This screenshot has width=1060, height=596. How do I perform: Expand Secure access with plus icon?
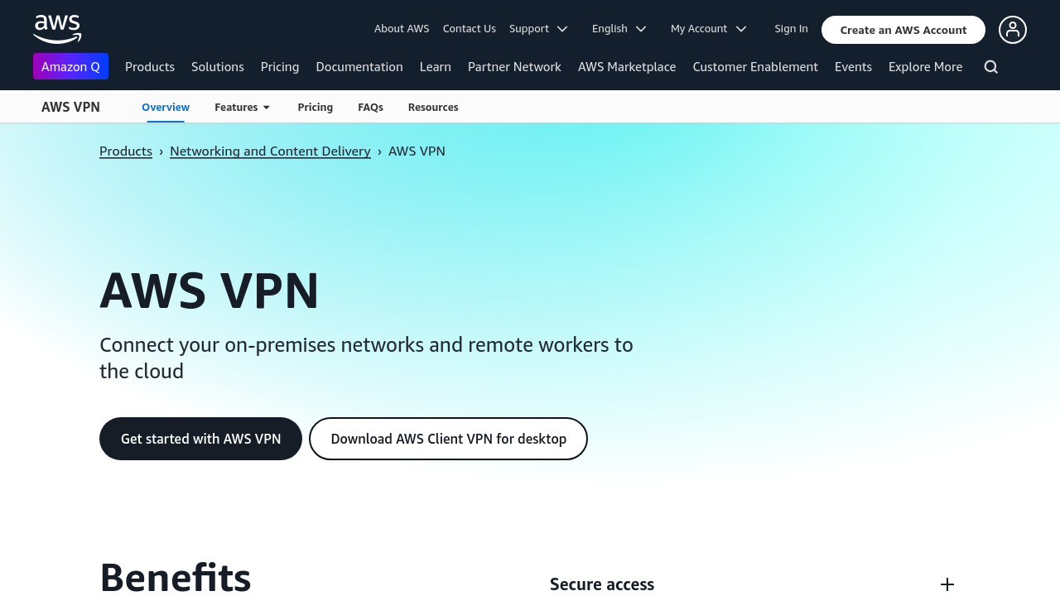click(947, 584)
